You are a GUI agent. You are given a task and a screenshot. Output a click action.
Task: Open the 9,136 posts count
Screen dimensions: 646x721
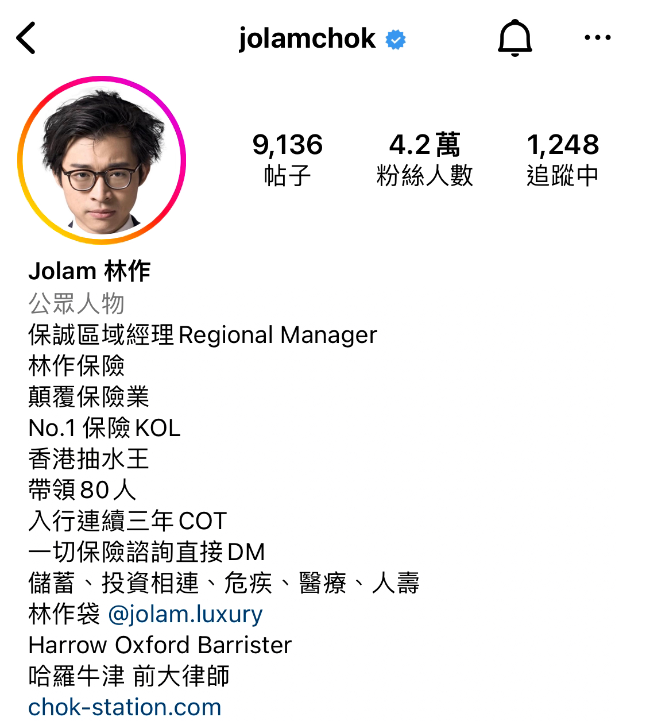pos(288,145)
